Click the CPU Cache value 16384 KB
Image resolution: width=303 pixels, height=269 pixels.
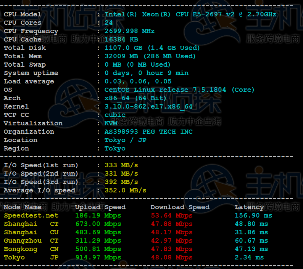tap(121, 40)
